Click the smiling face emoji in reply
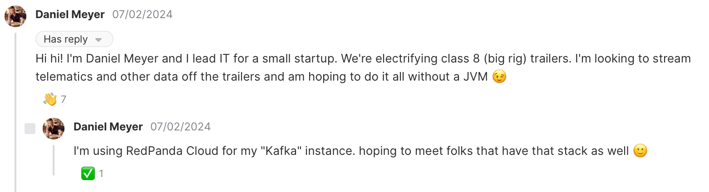Viewport: 709px width, 192px height. 640,151
